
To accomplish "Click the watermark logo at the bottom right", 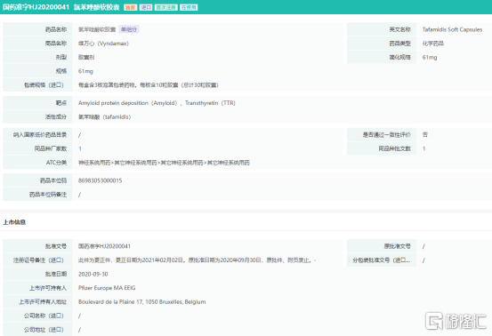I will (456, 321).
